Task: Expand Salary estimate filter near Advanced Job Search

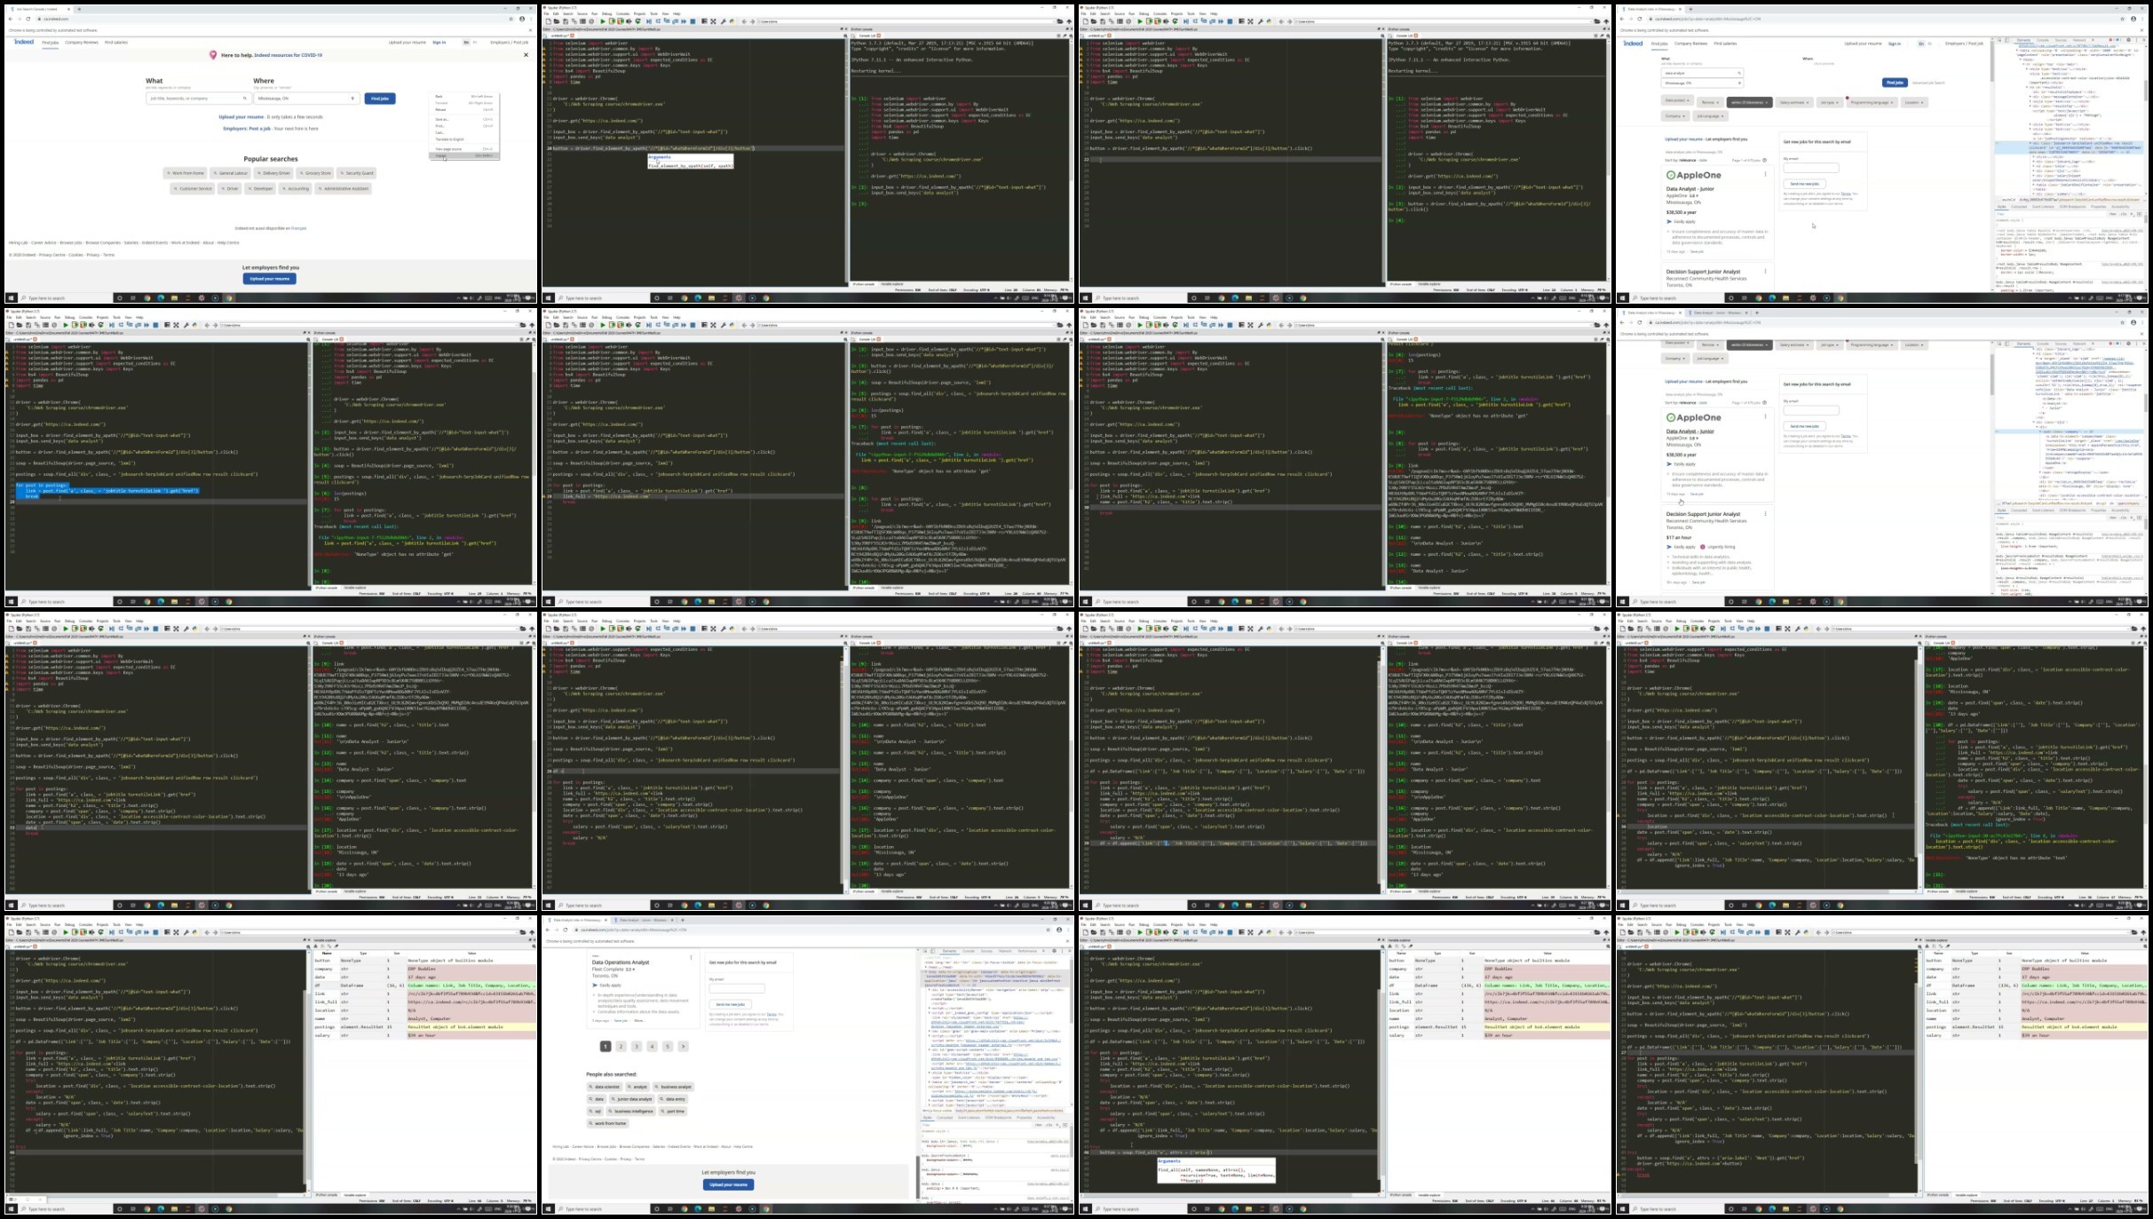Action: [1793, 102]
